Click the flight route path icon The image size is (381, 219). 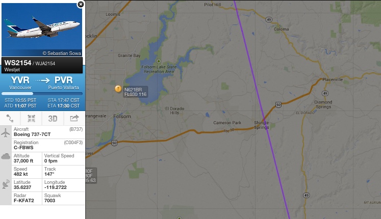pos(10,118)
